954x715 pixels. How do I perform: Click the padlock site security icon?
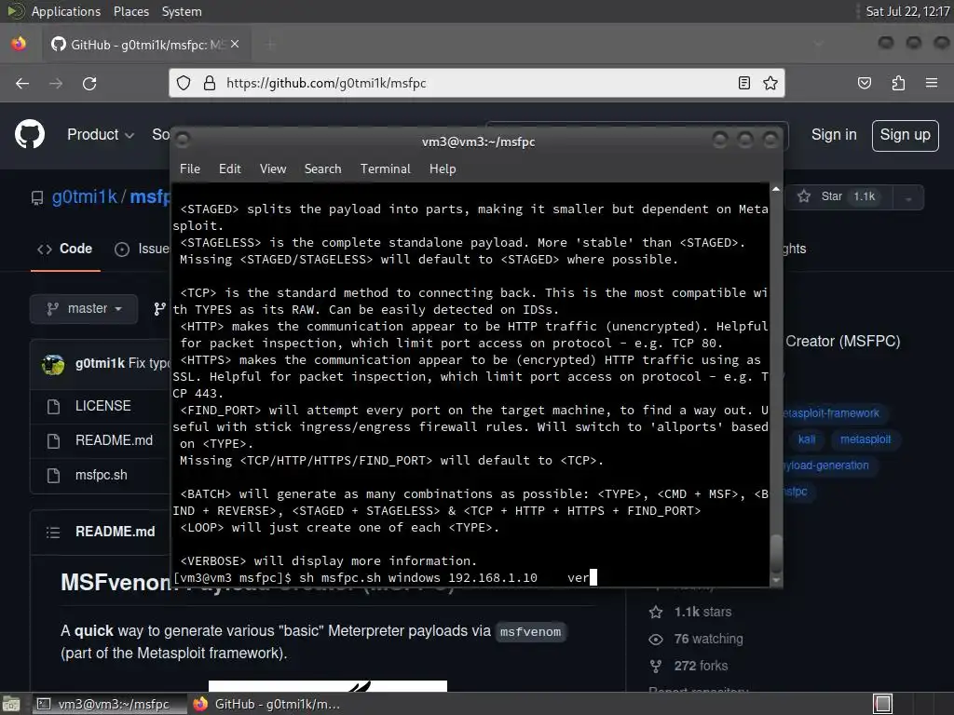210,83
